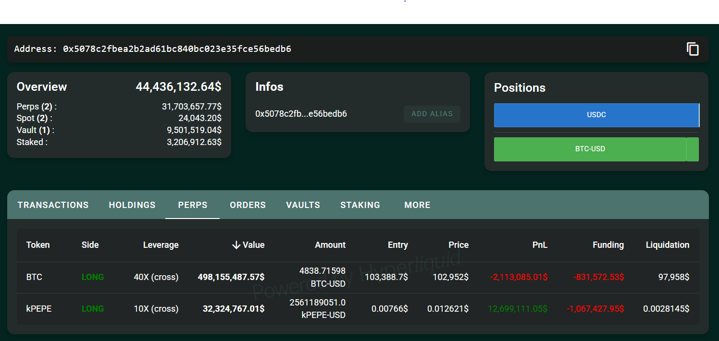
Task: Click the Infos panel heading
Action: click(269, 87)
